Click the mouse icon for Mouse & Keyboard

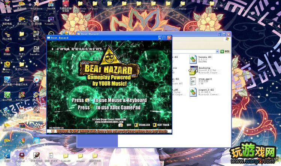(x=87, y=100)
